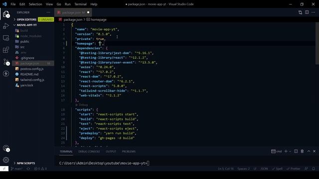
Task: Change indentation via Spaces: 2
Action: [x=243, y=169]
